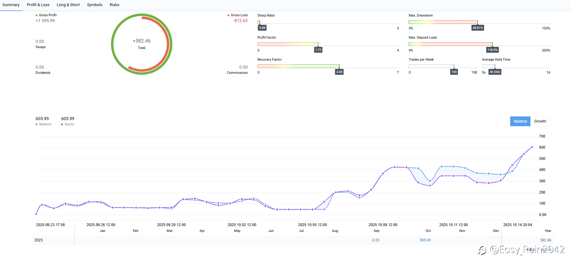571x265 pixels.
Task: Click the Trades per Week 105 marker
Action: click(x=454, y=72)
